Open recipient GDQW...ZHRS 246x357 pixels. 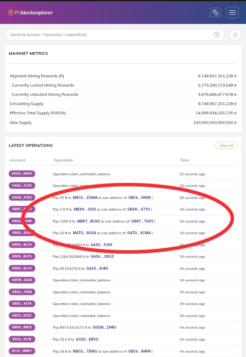click(104, 328)
